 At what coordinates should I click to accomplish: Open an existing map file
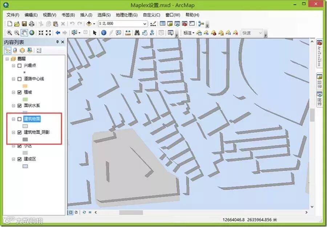17,24
